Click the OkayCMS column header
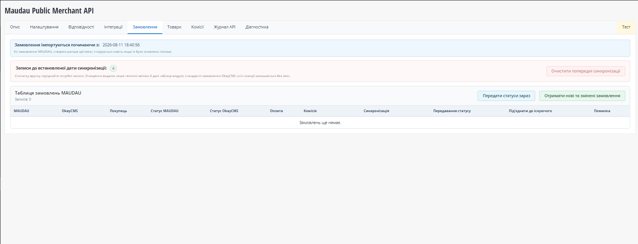638x244 pixels. pos(70,111)
